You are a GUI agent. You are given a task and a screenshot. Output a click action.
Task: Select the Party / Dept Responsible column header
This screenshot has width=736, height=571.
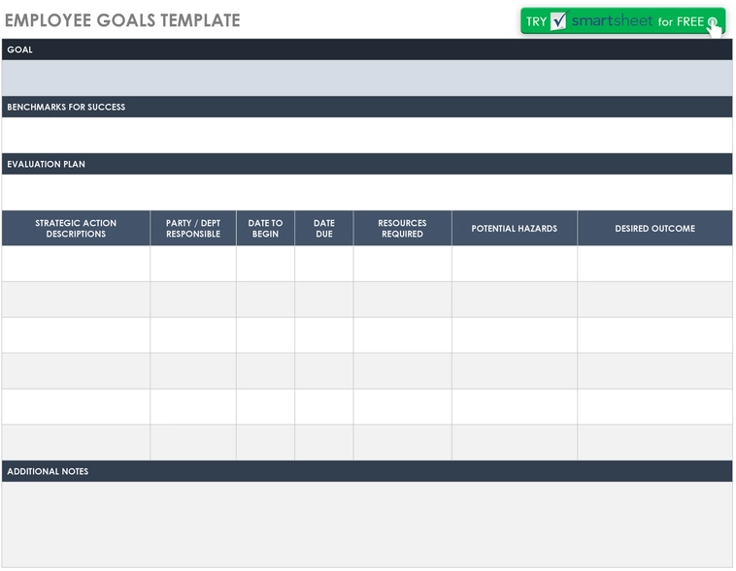[193, 229]
